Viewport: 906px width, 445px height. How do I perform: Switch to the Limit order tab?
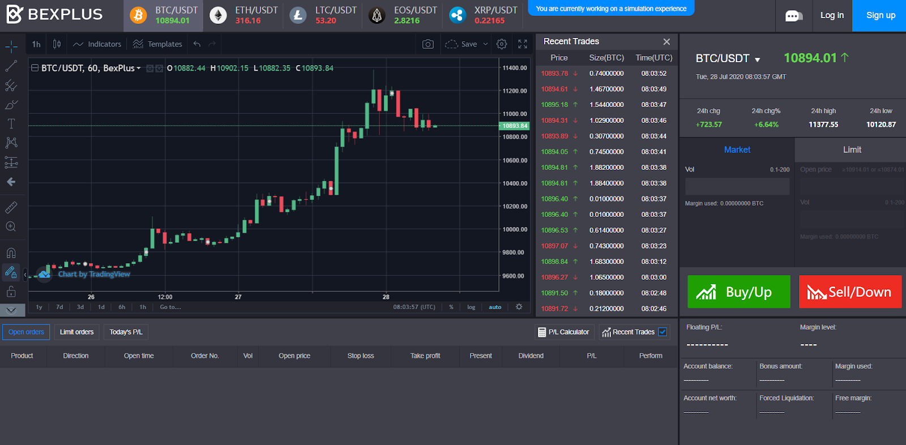coord(852,150)
